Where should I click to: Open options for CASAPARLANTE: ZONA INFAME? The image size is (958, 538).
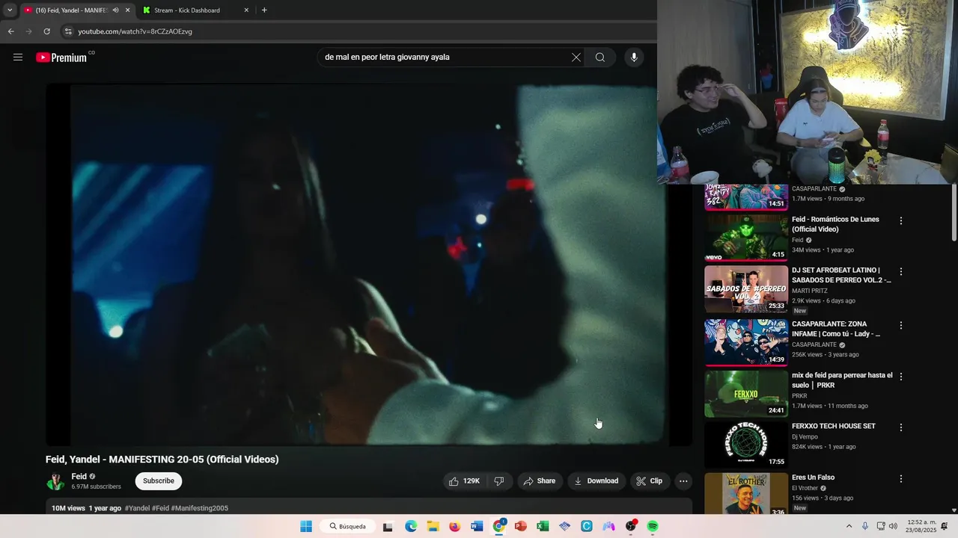coord(901,325)
